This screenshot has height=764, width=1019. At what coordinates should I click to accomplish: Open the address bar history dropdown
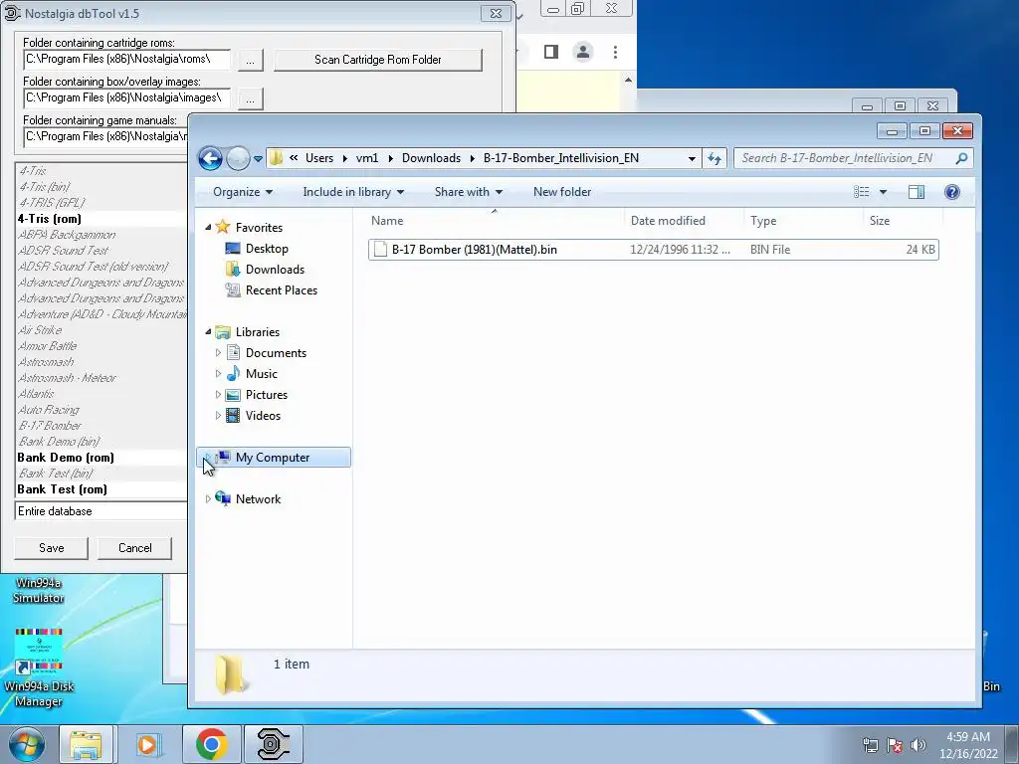pyautogui.click(x=693, y=158)
